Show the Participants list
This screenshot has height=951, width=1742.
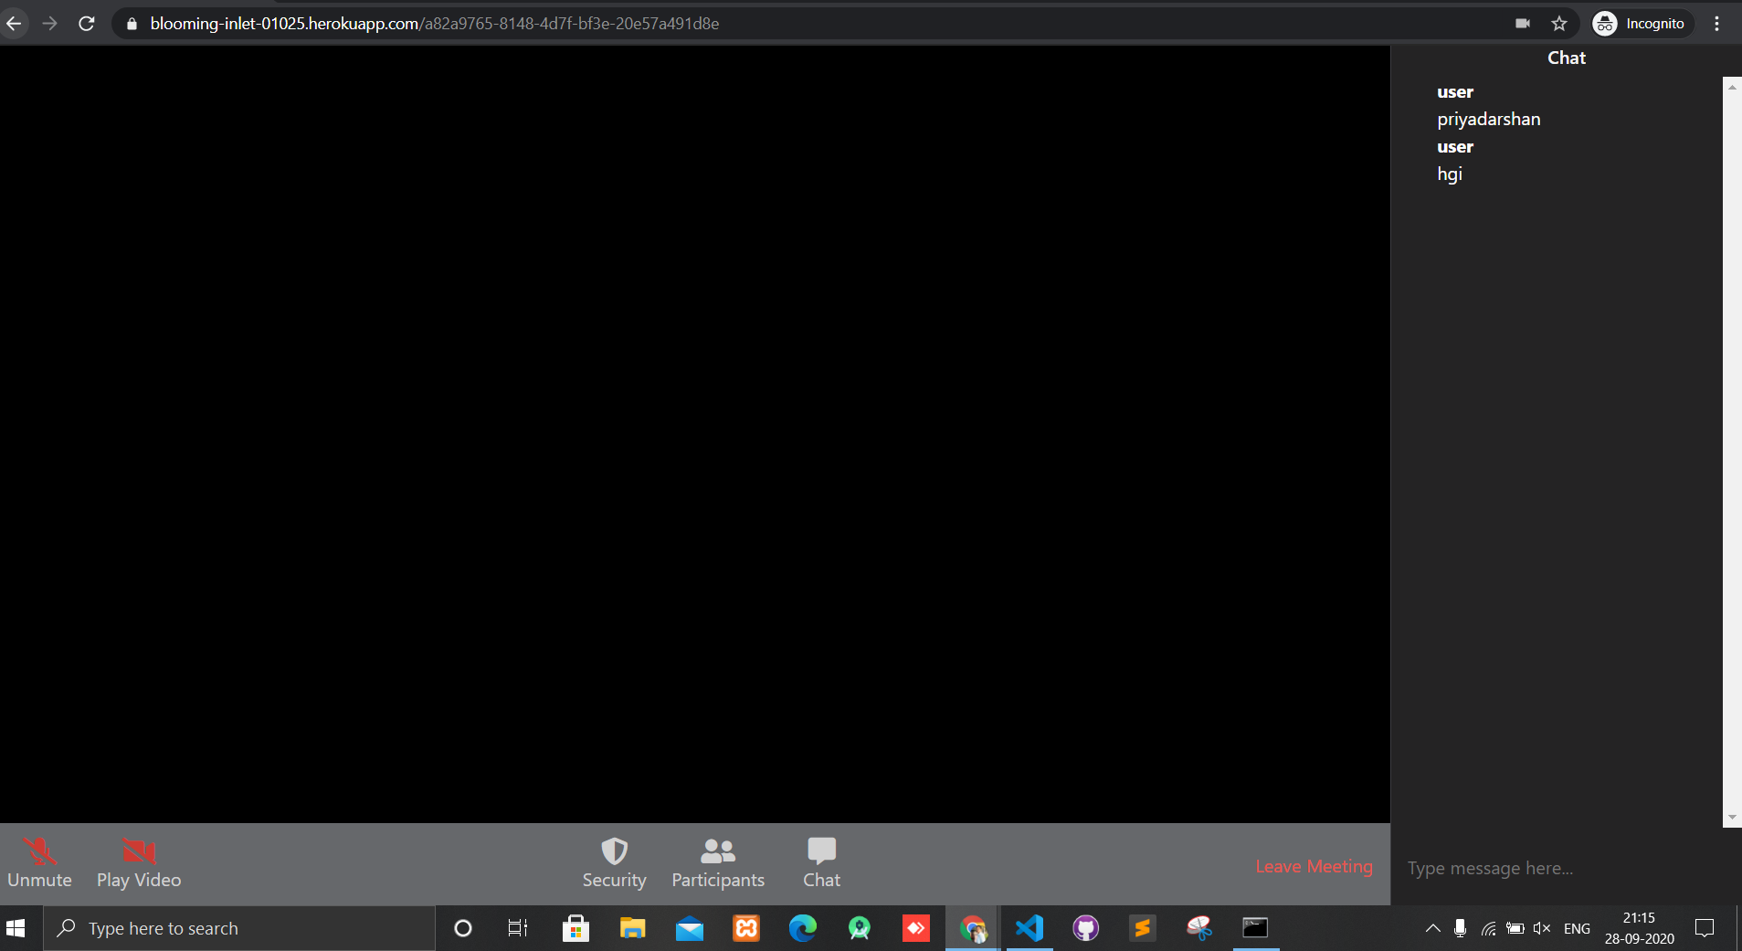pos(718,862)
